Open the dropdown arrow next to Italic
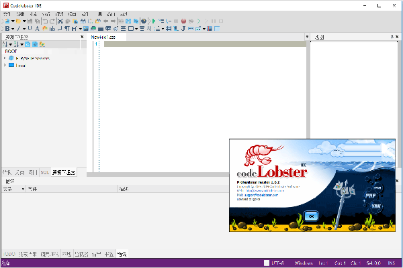Image resolution: width=403 pixels, height=268 pixels. (24, 29)
